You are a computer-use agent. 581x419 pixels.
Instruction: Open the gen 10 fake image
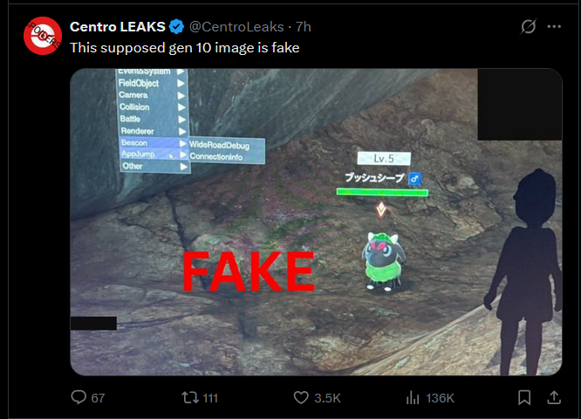pos(316,222)
